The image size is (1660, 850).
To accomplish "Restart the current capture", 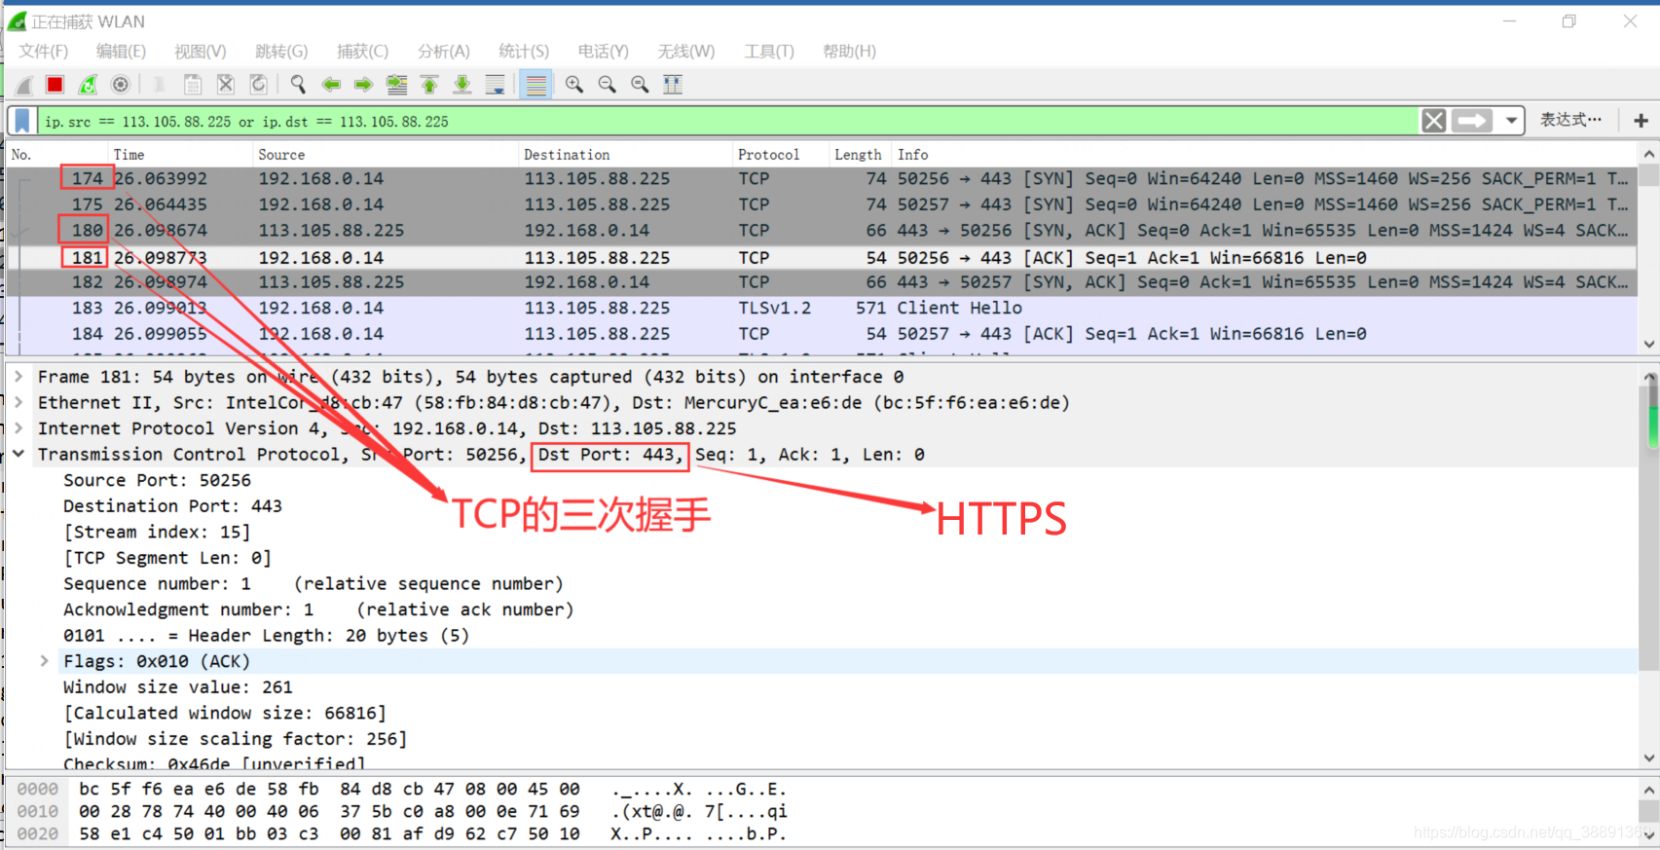I will click(x=88, y=85).
